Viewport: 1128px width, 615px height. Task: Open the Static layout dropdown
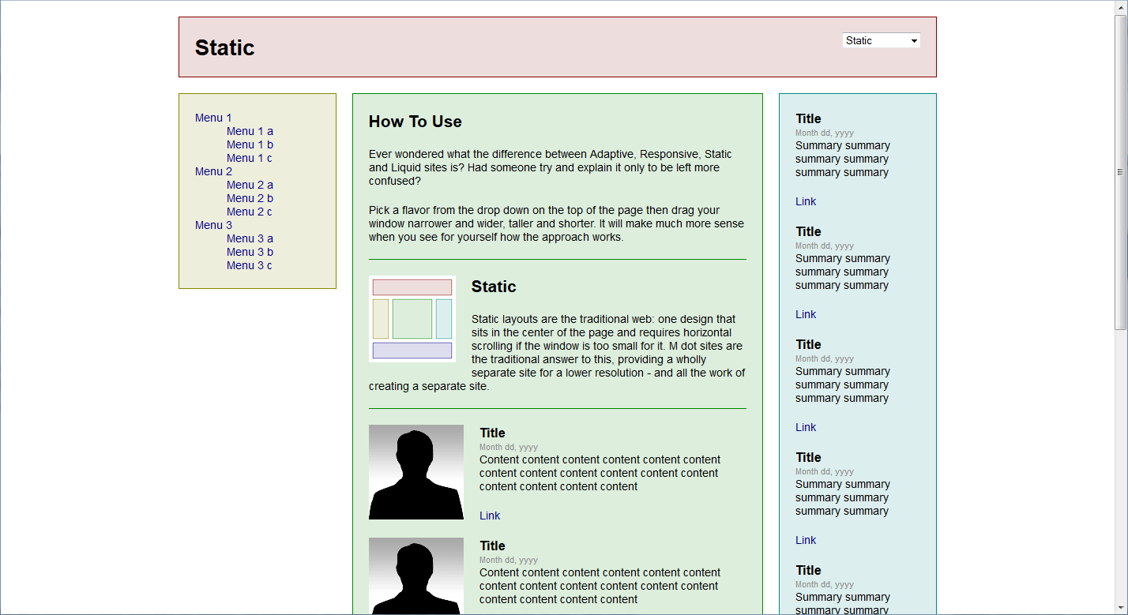pos(881,40)
